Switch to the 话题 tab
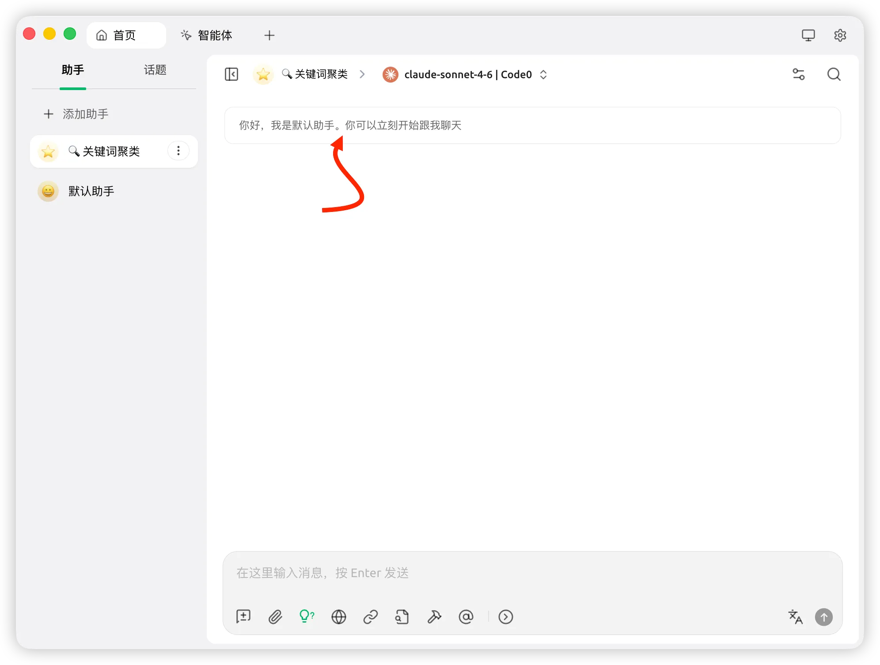This screenshot has height=665, width=880. pyautogui.click(x=155, y=70)
